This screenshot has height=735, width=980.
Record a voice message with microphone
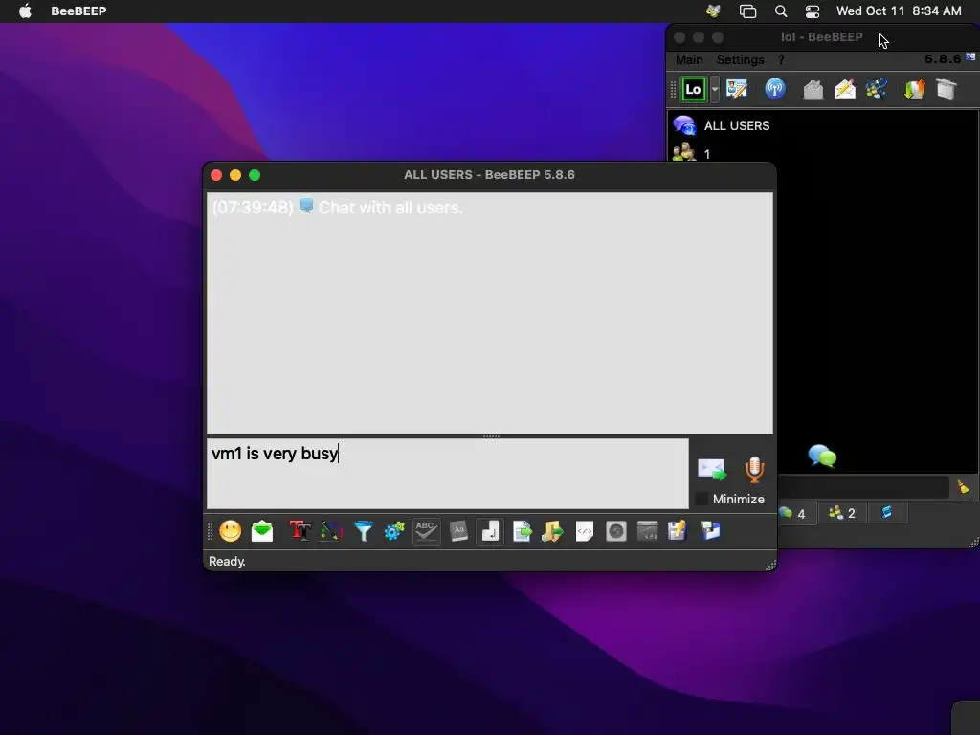click(754, 469)
